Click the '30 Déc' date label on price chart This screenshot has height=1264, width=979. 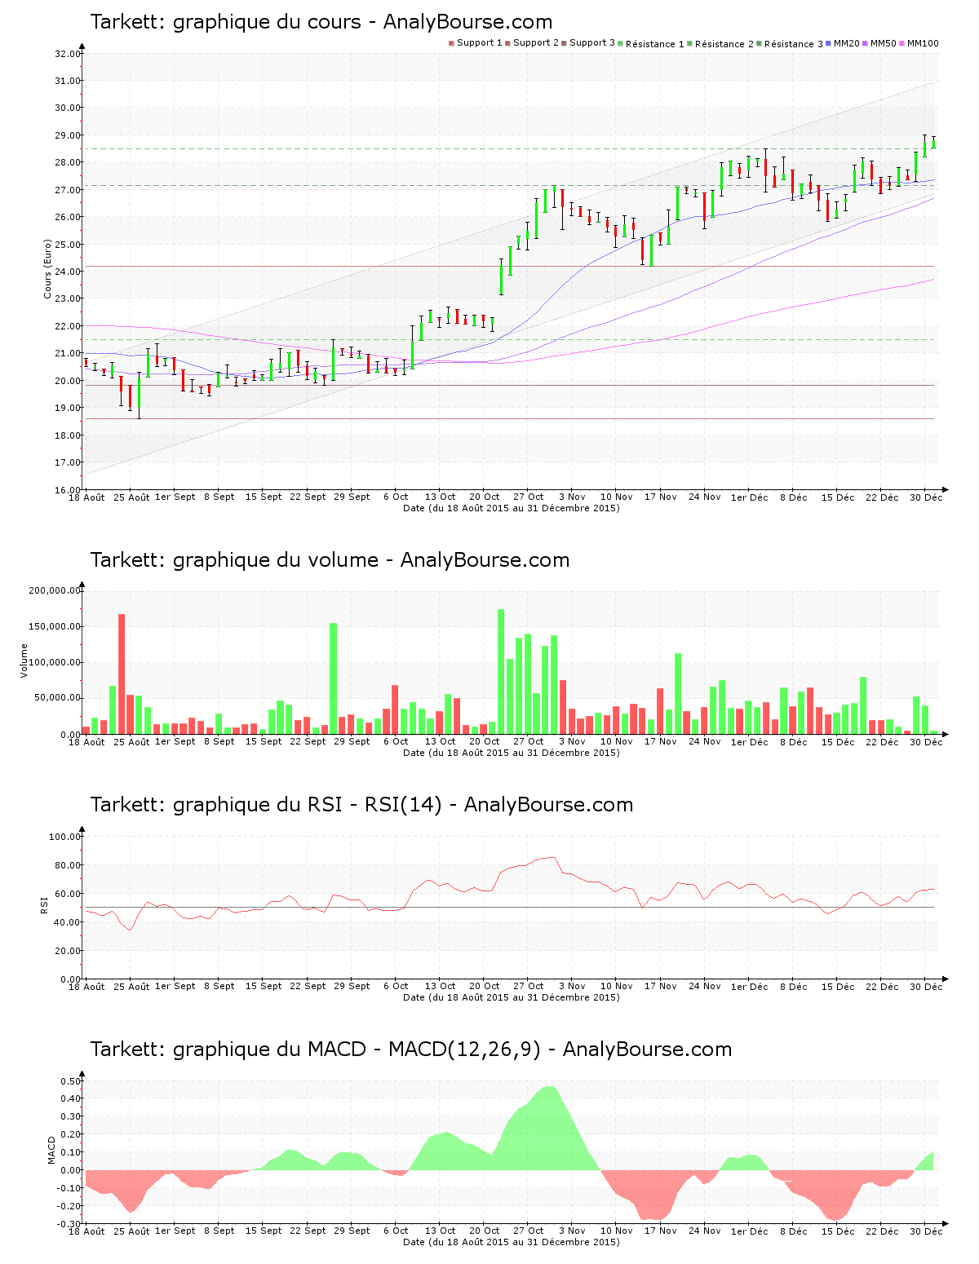pos(926,497)
